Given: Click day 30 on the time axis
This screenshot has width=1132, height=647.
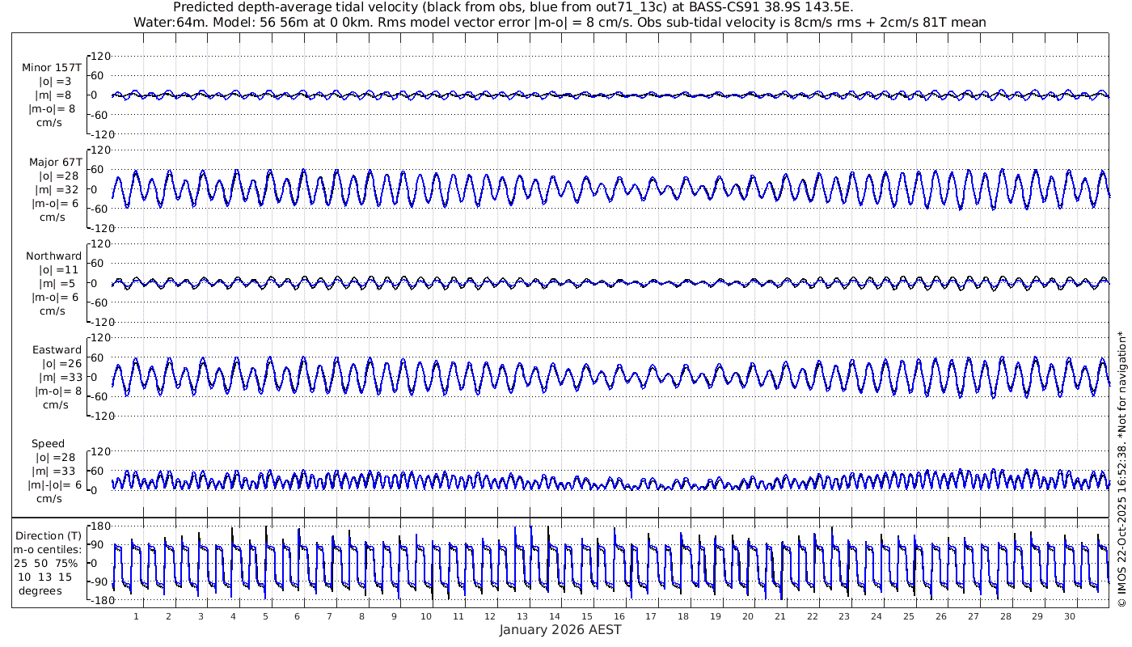Looking at the screenshot, I should 1069,616.
